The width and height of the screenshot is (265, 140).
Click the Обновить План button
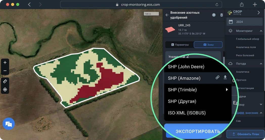tap(245, 134)
